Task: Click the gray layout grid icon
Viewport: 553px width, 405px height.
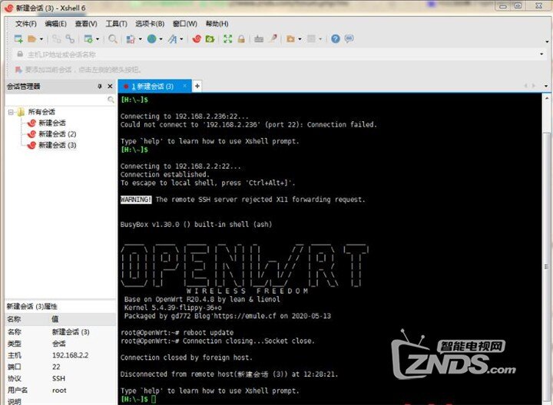Action: [x=311, y=39]
